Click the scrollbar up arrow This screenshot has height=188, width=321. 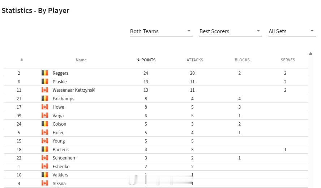point(311,53)
